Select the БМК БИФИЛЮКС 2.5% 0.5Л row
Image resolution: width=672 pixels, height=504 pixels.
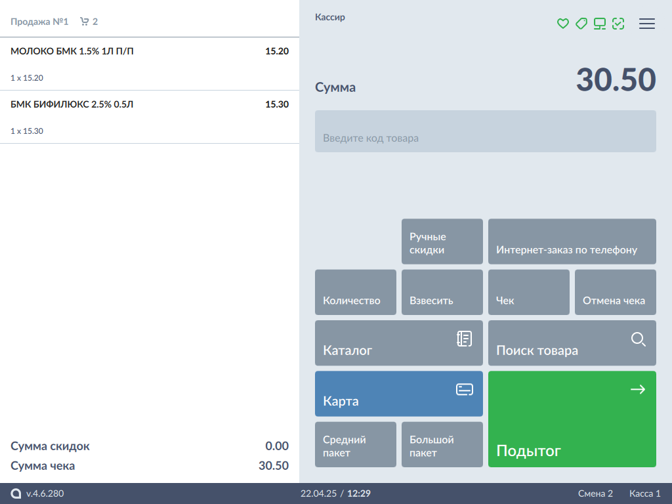coord(150,117)
